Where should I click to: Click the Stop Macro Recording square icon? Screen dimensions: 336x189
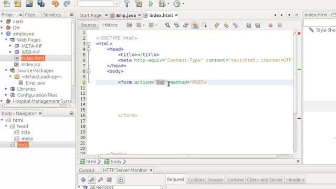pyautogui.click(x=280, y=25)
